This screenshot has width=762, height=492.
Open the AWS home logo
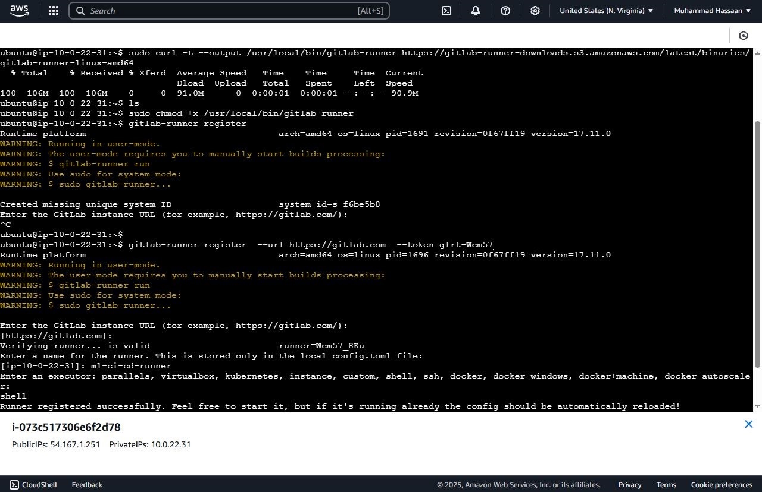pos(19,11)
